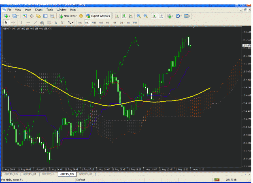This screenshot has width=253, height=183.
Task: Select the M5 timeframe button
Action: click(x=87, y=23)
